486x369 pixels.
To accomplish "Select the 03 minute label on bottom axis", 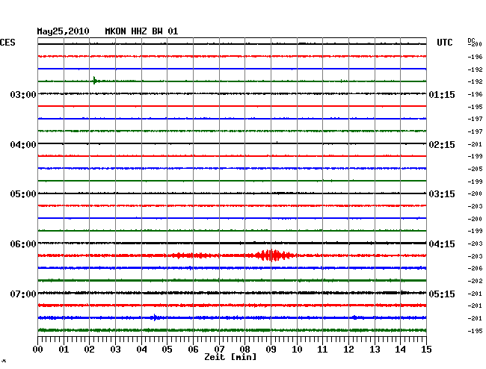I will (115, 349).
